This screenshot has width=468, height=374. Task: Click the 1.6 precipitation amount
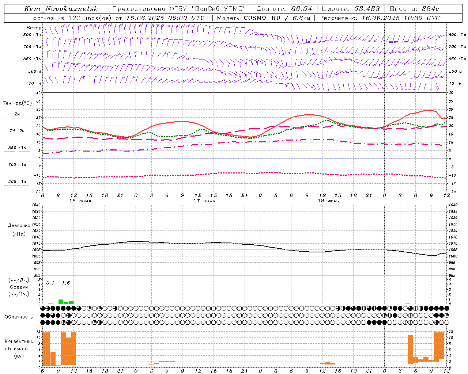pyautogui.click(x=66, y=283)
